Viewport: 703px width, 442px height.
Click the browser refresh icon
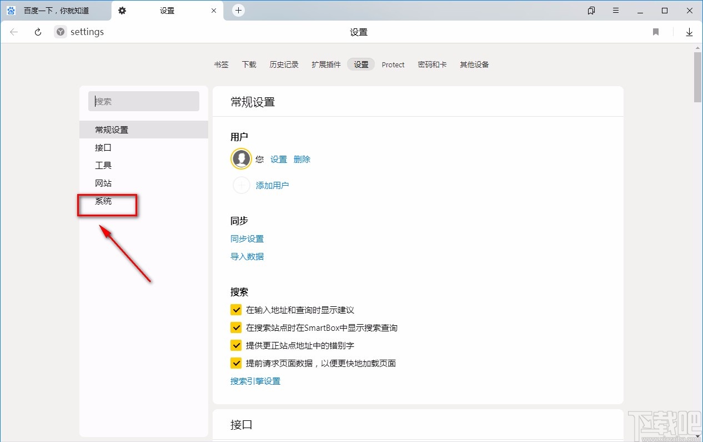coord(37,32)
